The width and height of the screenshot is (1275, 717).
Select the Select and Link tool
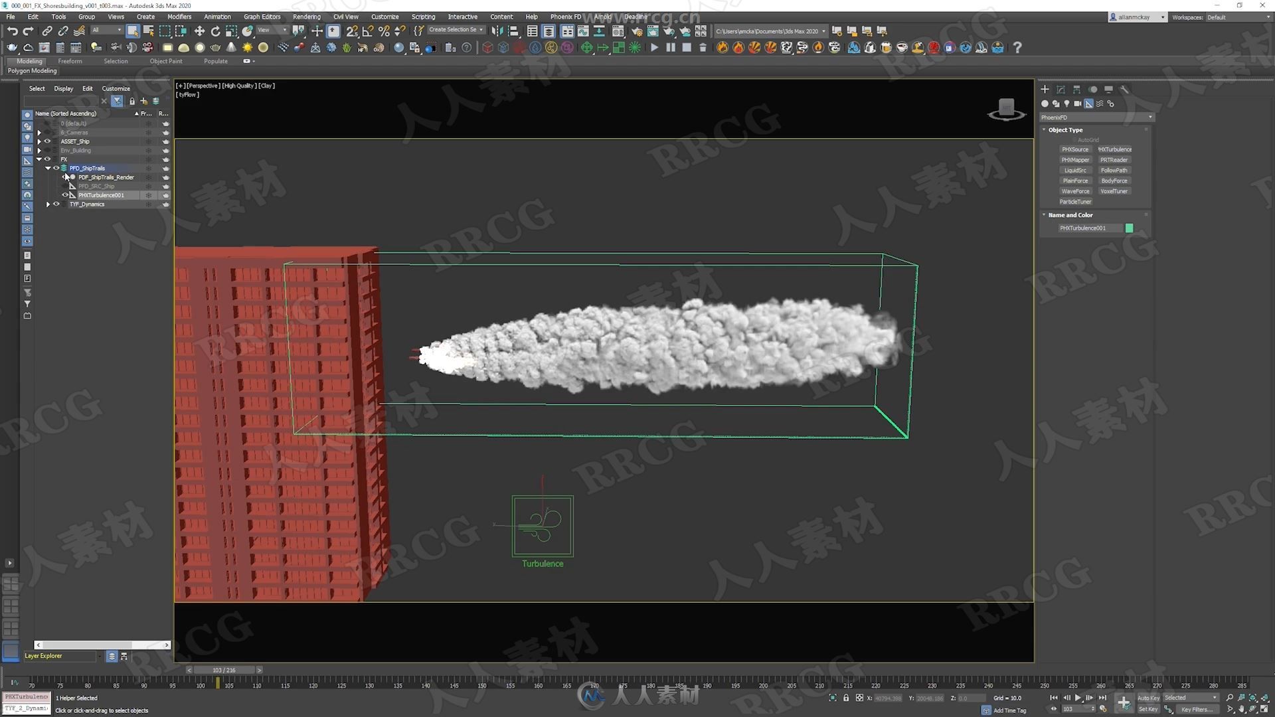(47, 31)
